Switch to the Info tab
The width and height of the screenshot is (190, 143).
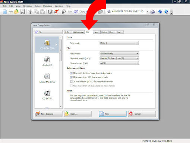(68, 32)
